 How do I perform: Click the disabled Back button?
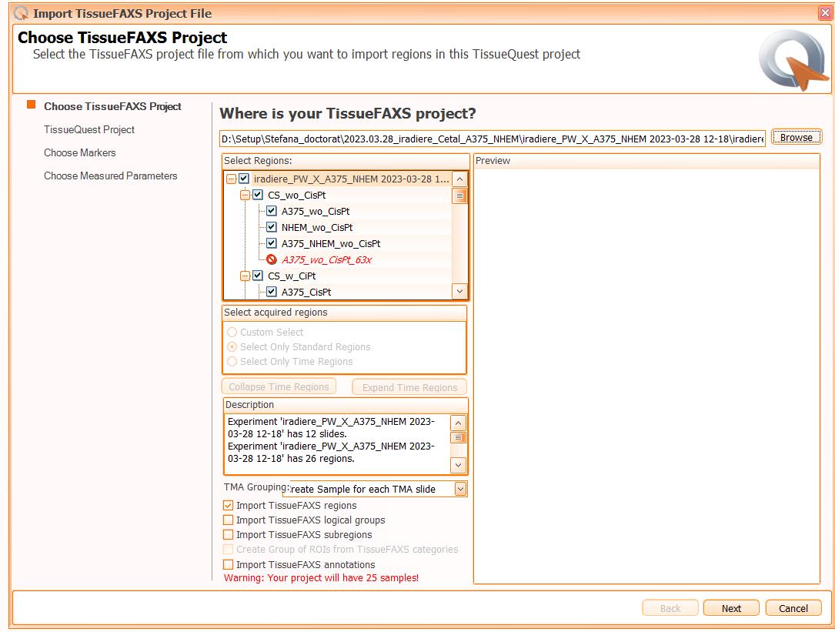670,608
